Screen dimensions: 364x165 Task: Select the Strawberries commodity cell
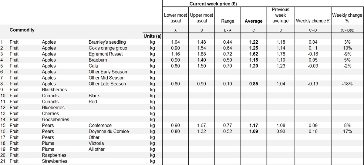[54, 161]
